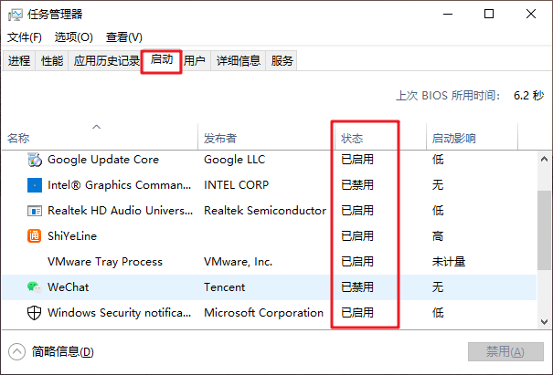Click the Realtek HD Audio icon

pos(35,211)
